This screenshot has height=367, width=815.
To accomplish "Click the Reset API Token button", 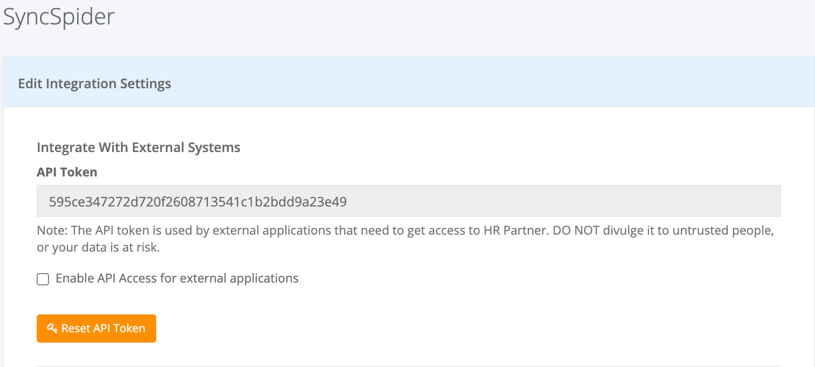I will tap(96, 329).
